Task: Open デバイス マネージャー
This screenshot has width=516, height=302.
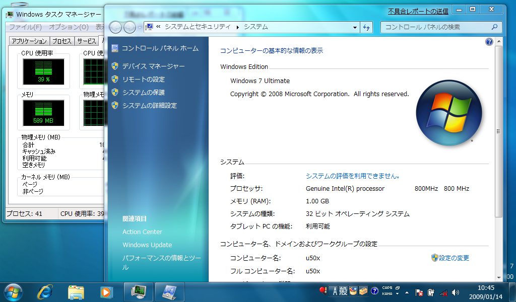Action: click(153, 66)
